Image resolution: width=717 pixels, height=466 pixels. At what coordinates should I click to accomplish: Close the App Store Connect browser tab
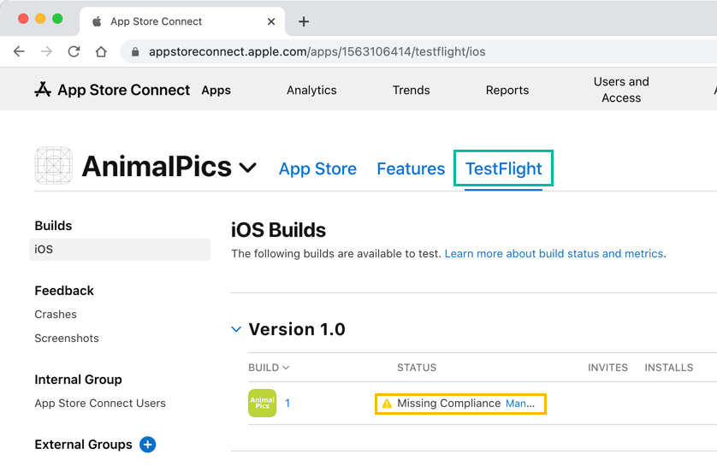pyautogui.click(x=271, y=21)
